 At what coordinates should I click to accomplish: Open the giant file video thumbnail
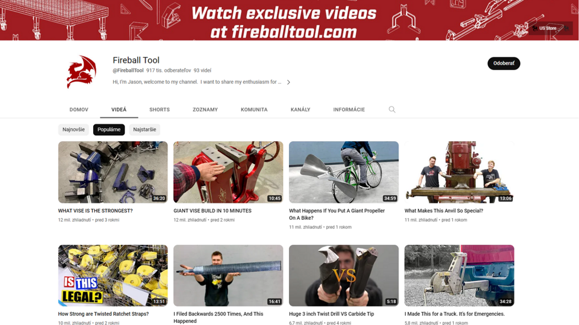(x=228, y=275)
